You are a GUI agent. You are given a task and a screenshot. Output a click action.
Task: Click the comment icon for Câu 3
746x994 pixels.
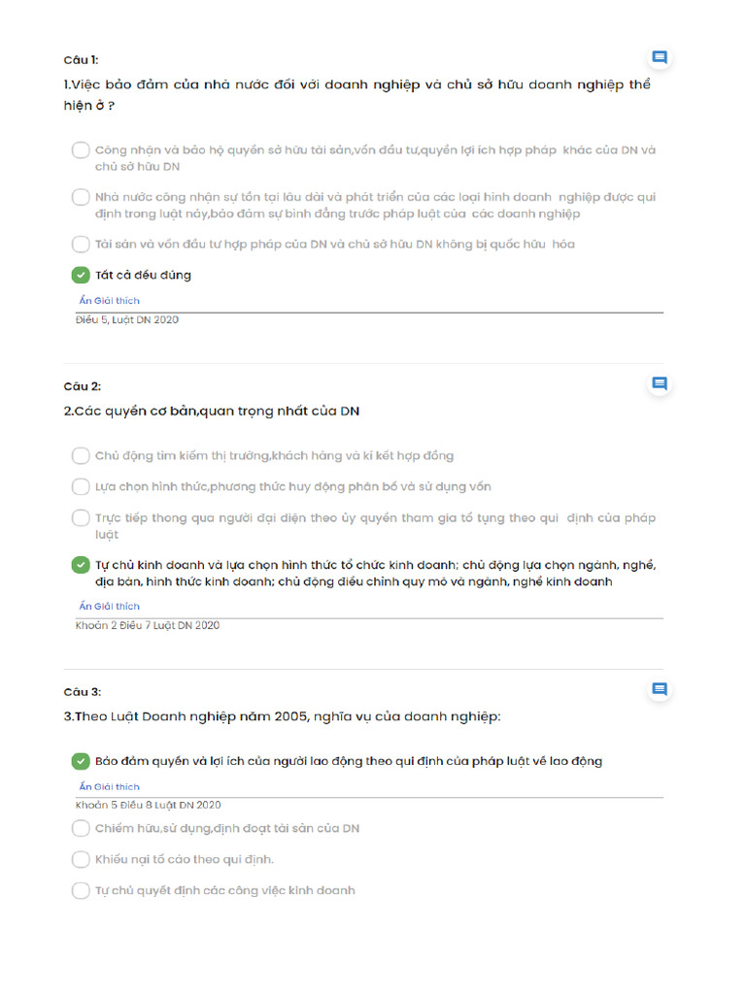[660, 690]
